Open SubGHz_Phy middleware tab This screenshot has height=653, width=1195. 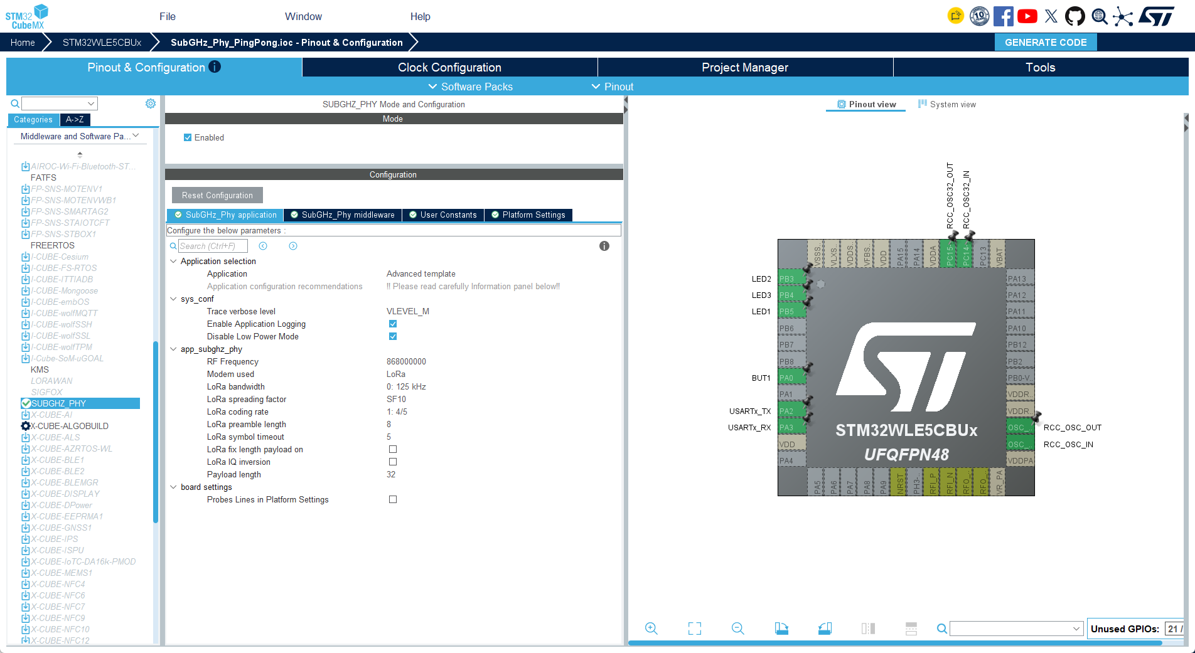point(343,215)
